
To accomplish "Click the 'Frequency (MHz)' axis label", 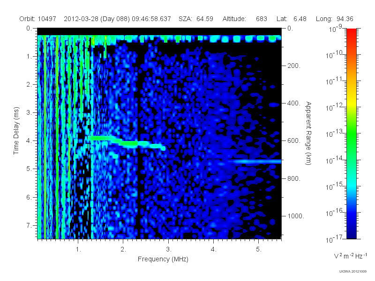I will point(163,259).
